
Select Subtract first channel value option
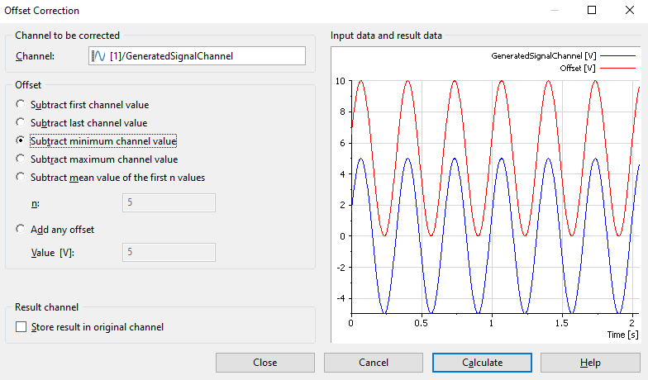click(21, 105)
